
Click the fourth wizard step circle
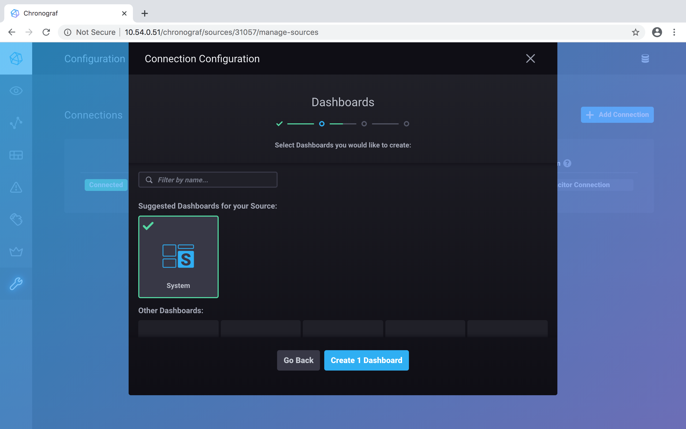(406, 124)
